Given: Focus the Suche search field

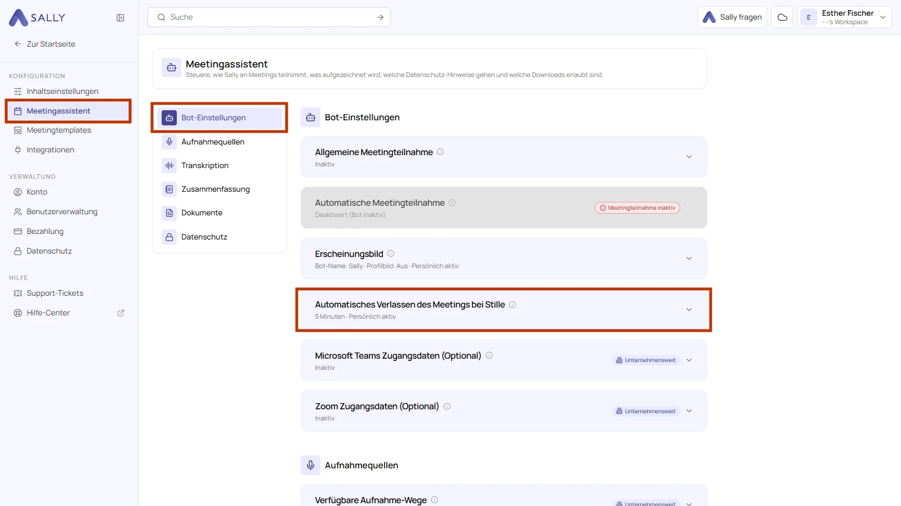Looking at the screenshot, I should click(269, 17).
